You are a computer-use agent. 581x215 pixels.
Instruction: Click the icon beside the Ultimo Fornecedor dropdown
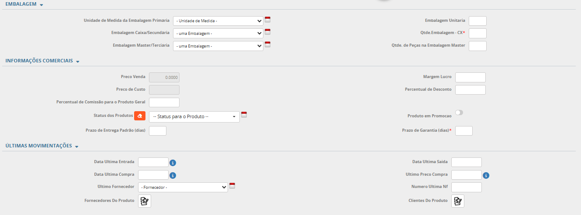coord(232,185)
